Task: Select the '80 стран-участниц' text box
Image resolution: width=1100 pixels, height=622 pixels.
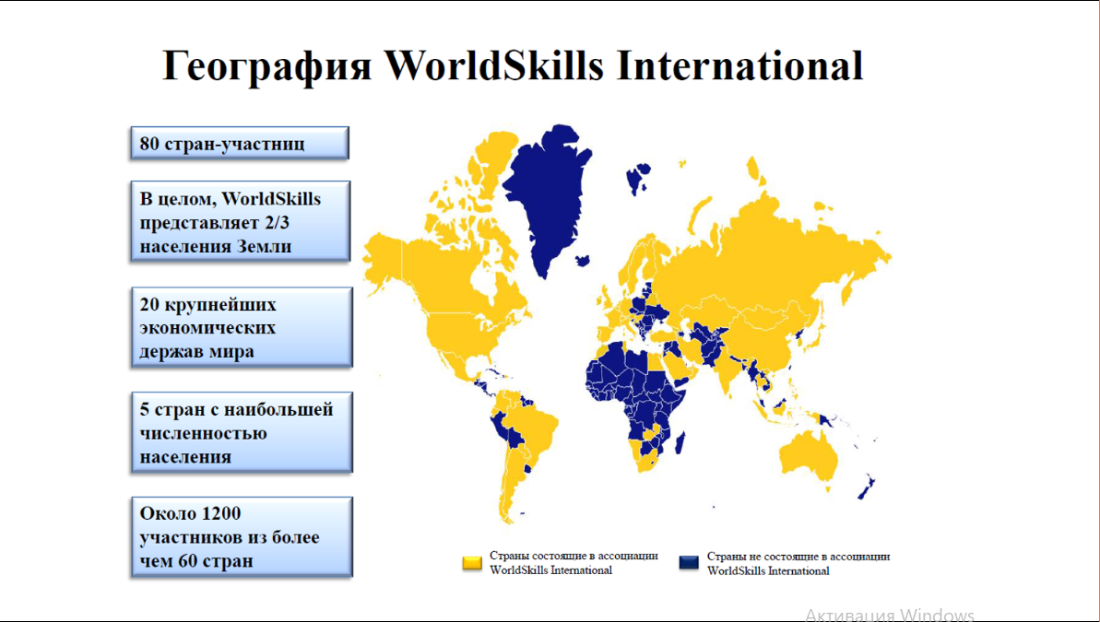Action: pyautogui.click(x=239, y=143)
